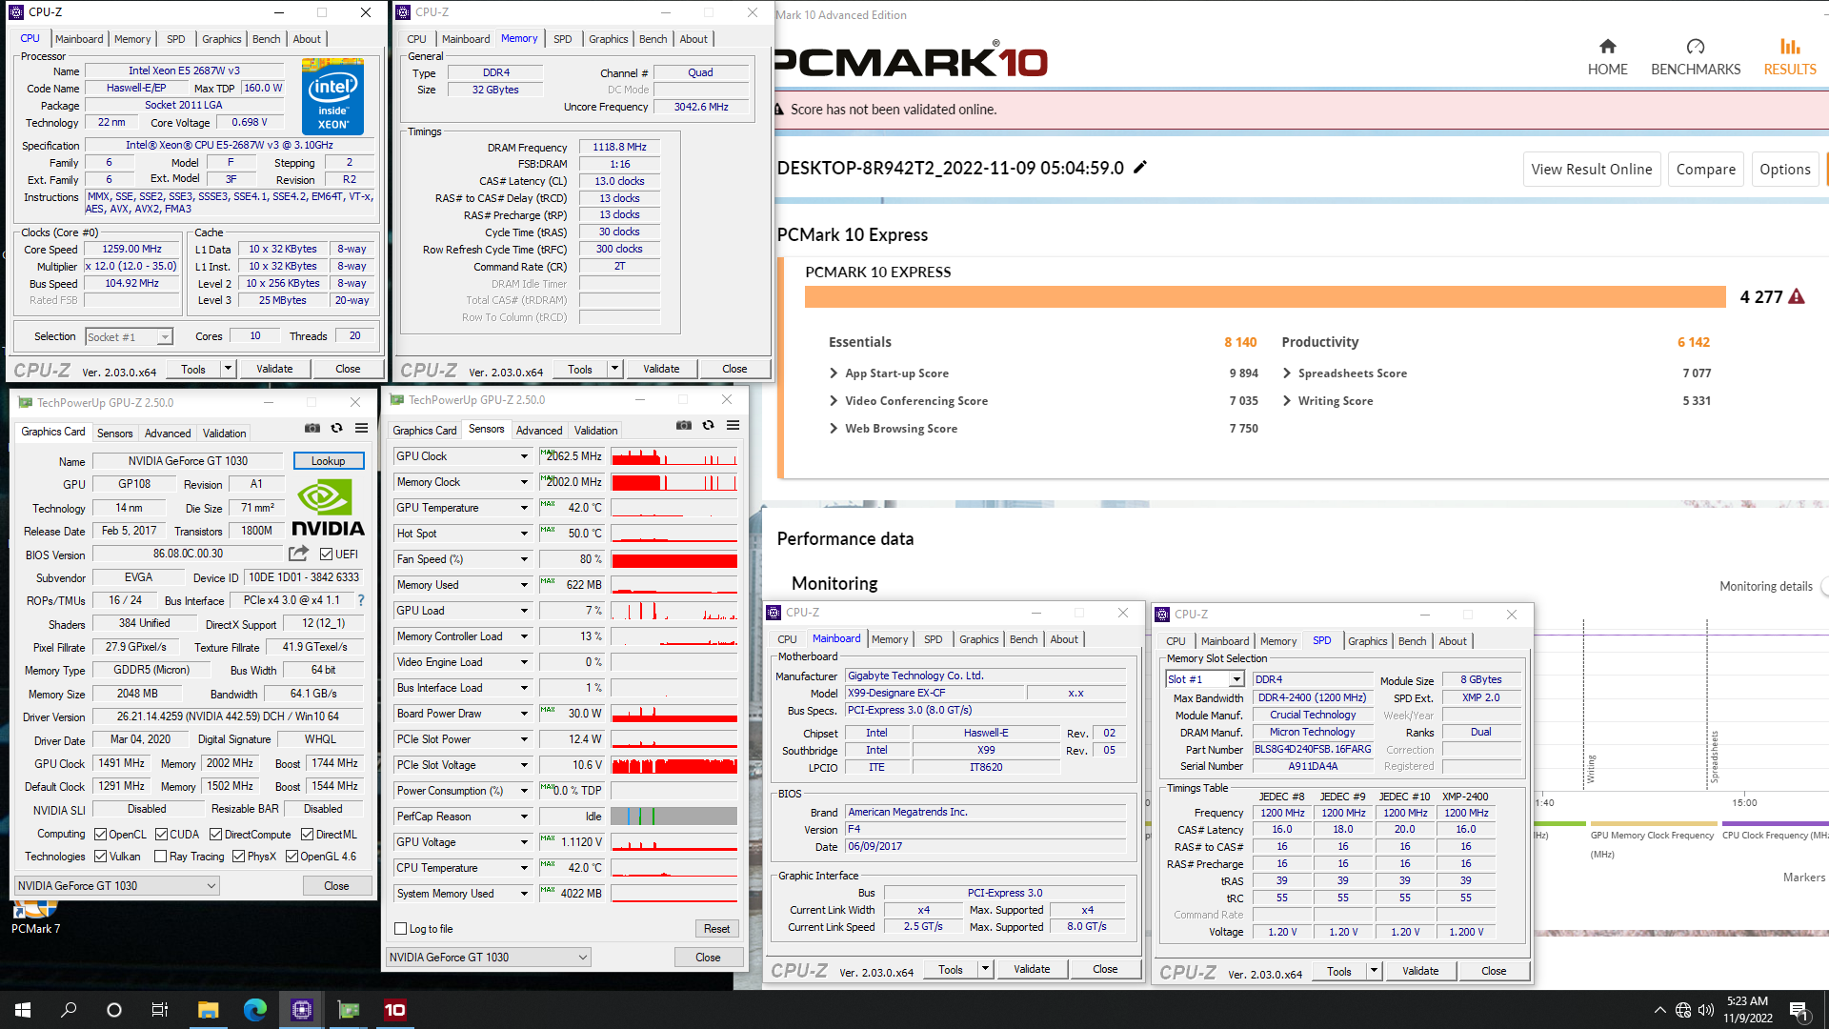Toggle CUDA checkbox
This screenshot has width=1829, height=1029.
tap(161, 834)
